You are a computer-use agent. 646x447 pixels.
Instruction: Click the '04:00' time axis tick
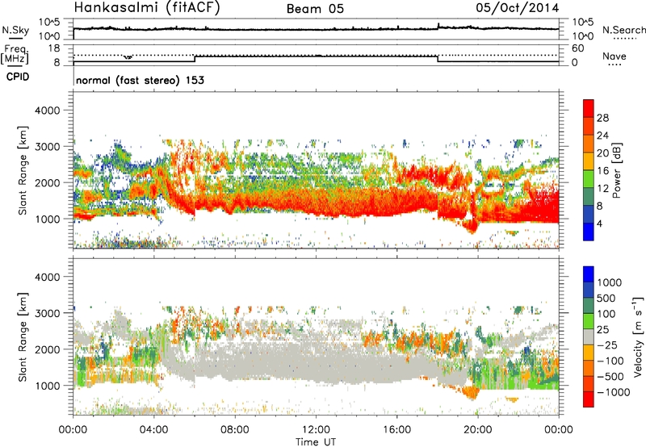click(154, 430)
